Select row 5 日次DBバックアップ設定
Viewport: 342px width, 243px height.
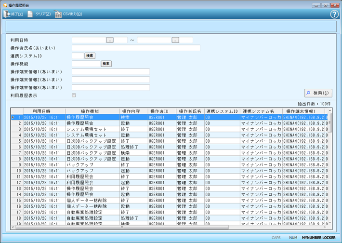(x=91, y=141)
